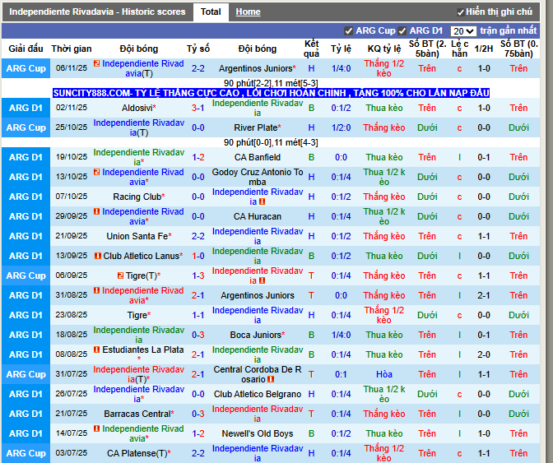Click the Hòa result in 31/07/25 row

click(x=384, y=374)
